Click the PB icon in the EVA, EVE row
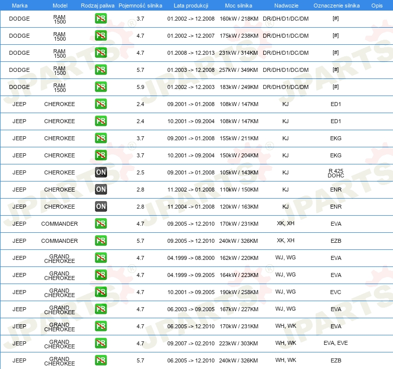This screenshot has width=393, height=369. (101, 343)
